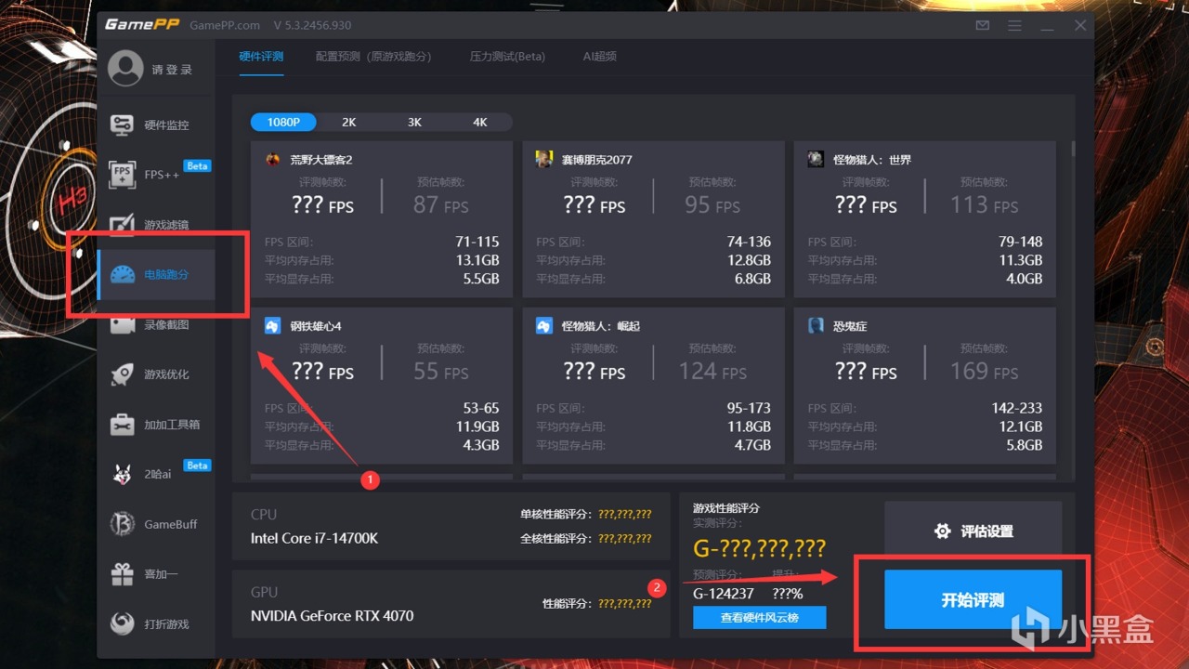Click 查看硬件风云榜 leaderboard button
Screen dimensions: 1189x669
pyautogui.click(x=759, y=617)
